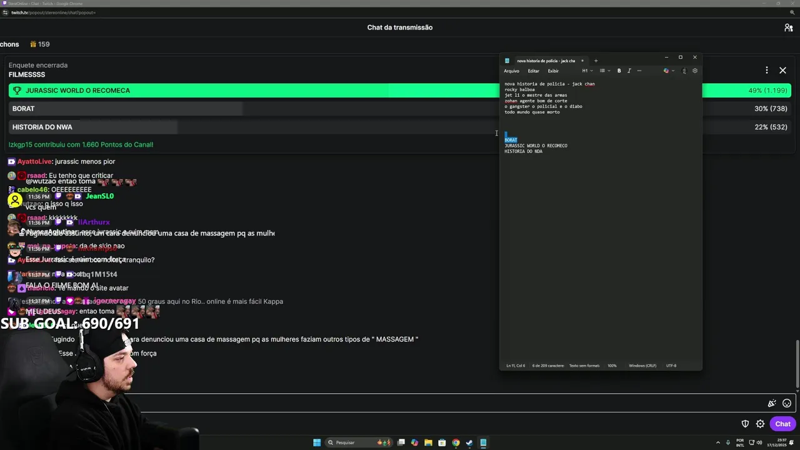Expand the list formatting dropdown in Notepad
800x450 pixels.
pos(604,71)
